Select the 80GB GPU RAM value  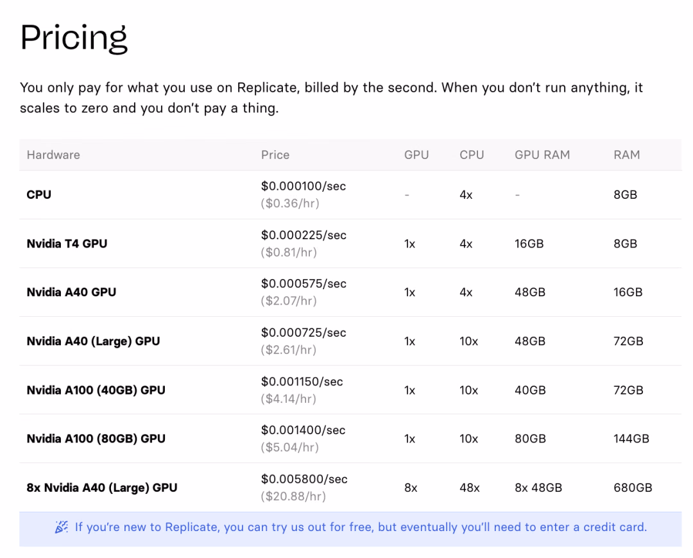pyautogui.click(x=531, y=439)
